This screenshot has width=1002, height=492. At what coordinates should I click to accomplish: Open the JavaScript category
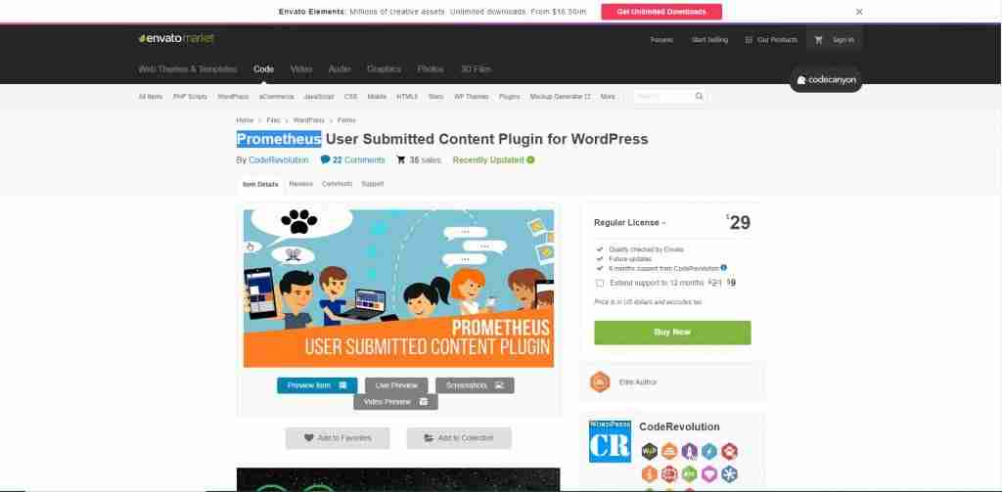pyautogui.click(x=319, y=97)
